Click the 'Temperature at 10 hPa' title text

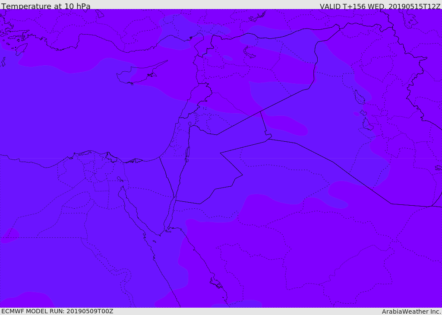point(46,6)
